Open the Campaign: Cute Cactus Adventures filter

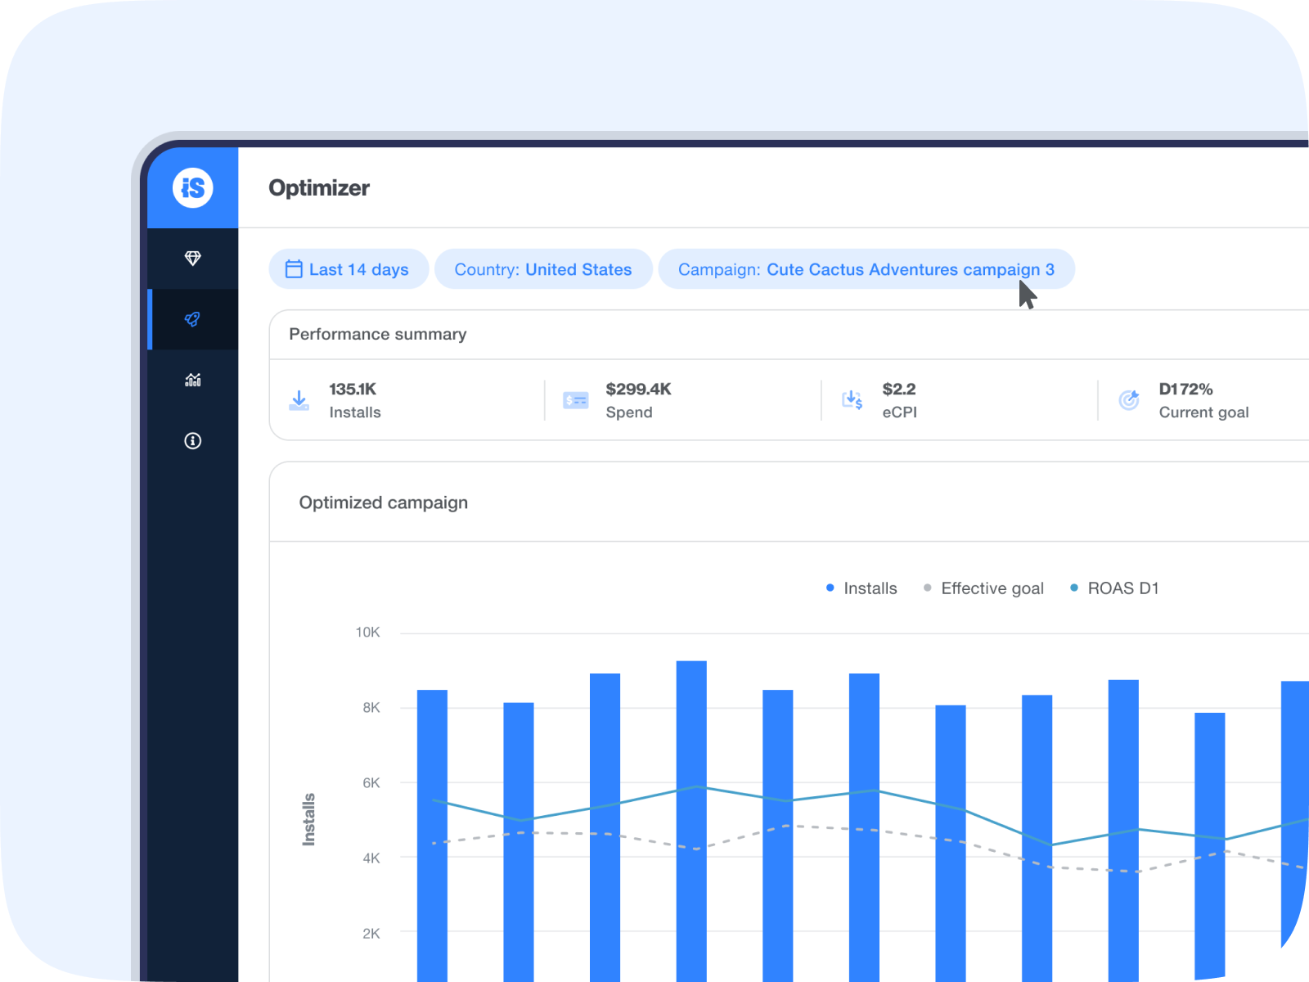(x=866, y=269)
